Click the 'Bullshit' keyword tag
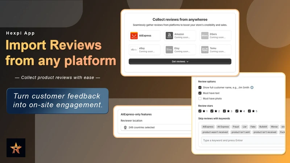The image size is (290, 163). click(x=263, y=126)
